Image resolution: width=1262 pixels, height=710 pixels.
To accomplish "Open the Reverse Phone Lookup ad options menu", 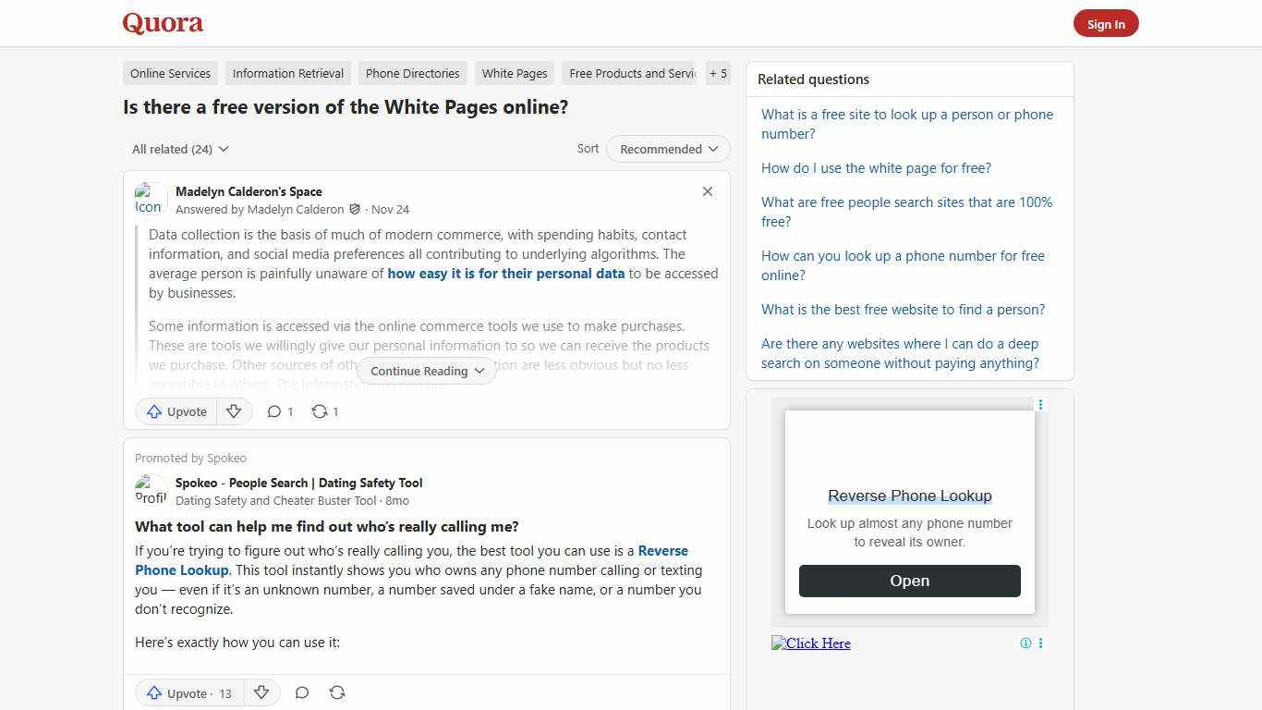I will tap(1040, 405).
